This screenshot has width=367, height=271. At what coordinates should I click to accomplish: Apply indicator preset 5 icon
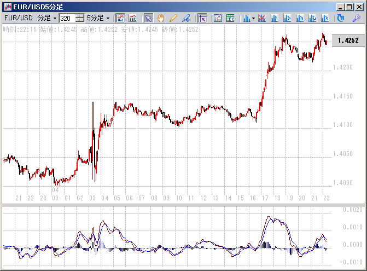325,18
